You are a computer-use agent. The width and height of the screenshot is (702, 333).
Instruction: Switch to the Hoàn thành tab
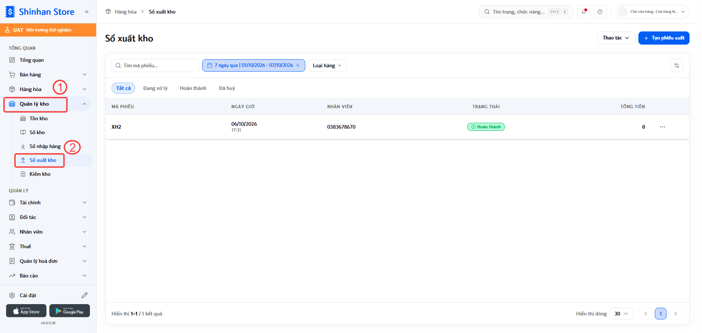pyautogui.click(x=193, y=88)
